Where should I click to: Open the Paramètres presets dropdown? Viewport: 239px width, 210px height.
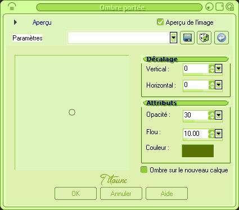174,38
